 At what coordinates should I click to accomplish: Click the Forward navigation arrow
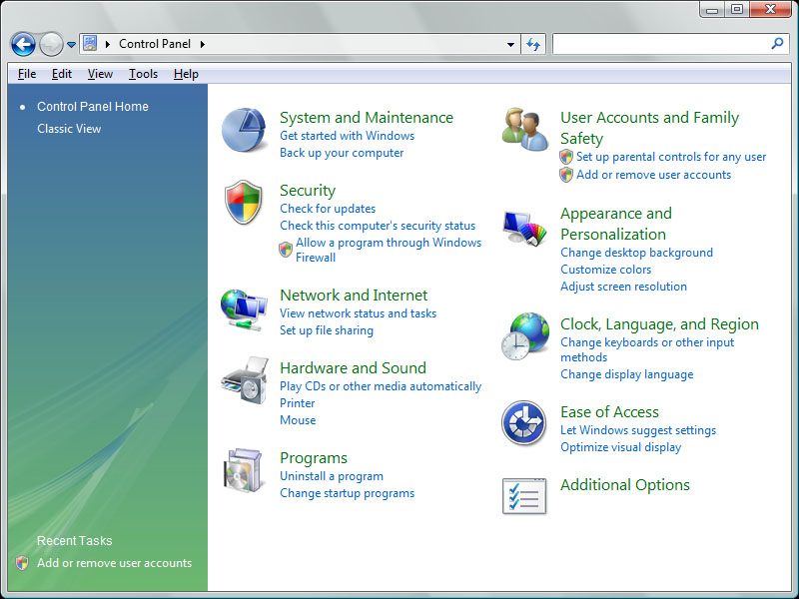click(x=51, y=44)
